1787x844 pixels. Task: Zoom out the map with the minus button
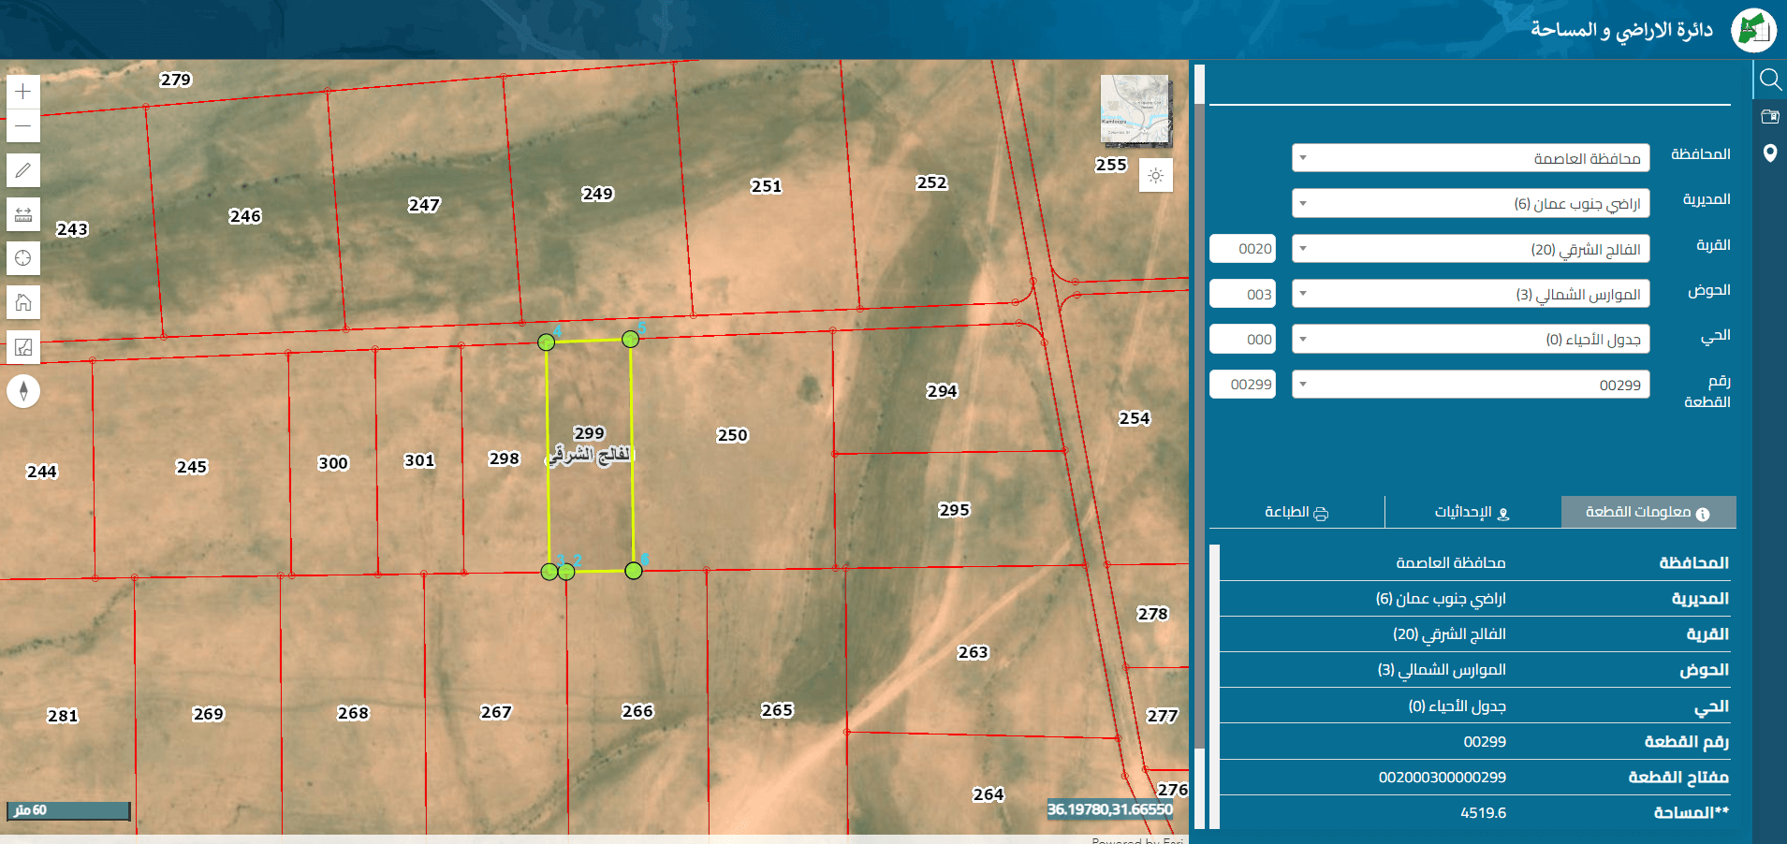(23, 125)
